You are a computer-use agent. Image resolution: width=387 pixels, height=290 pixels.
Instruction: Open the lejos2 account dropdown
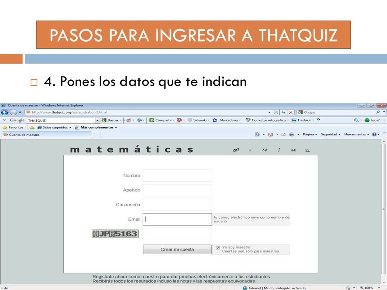(x=375, y=120)
